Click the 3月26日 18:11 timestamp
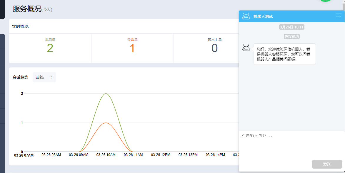The height and width of the screenshot is (173, 345). click(291, 27)
